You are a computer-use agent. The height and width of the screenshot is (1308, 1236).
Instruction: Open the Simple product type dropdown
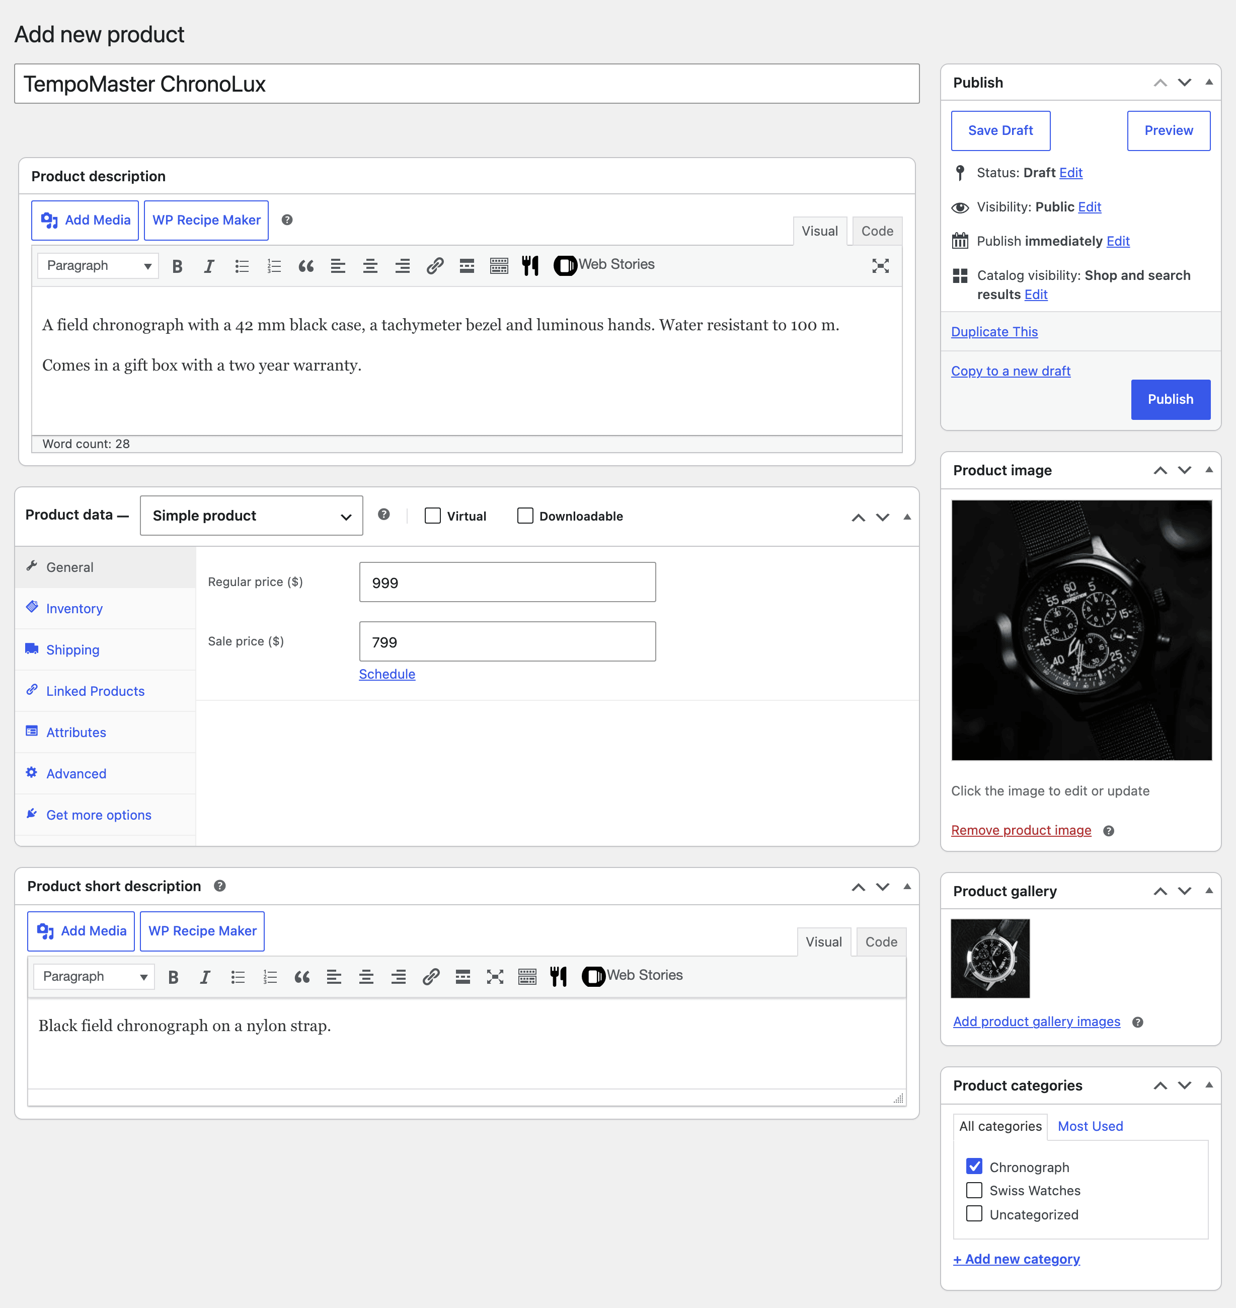(x=252, y=516)
